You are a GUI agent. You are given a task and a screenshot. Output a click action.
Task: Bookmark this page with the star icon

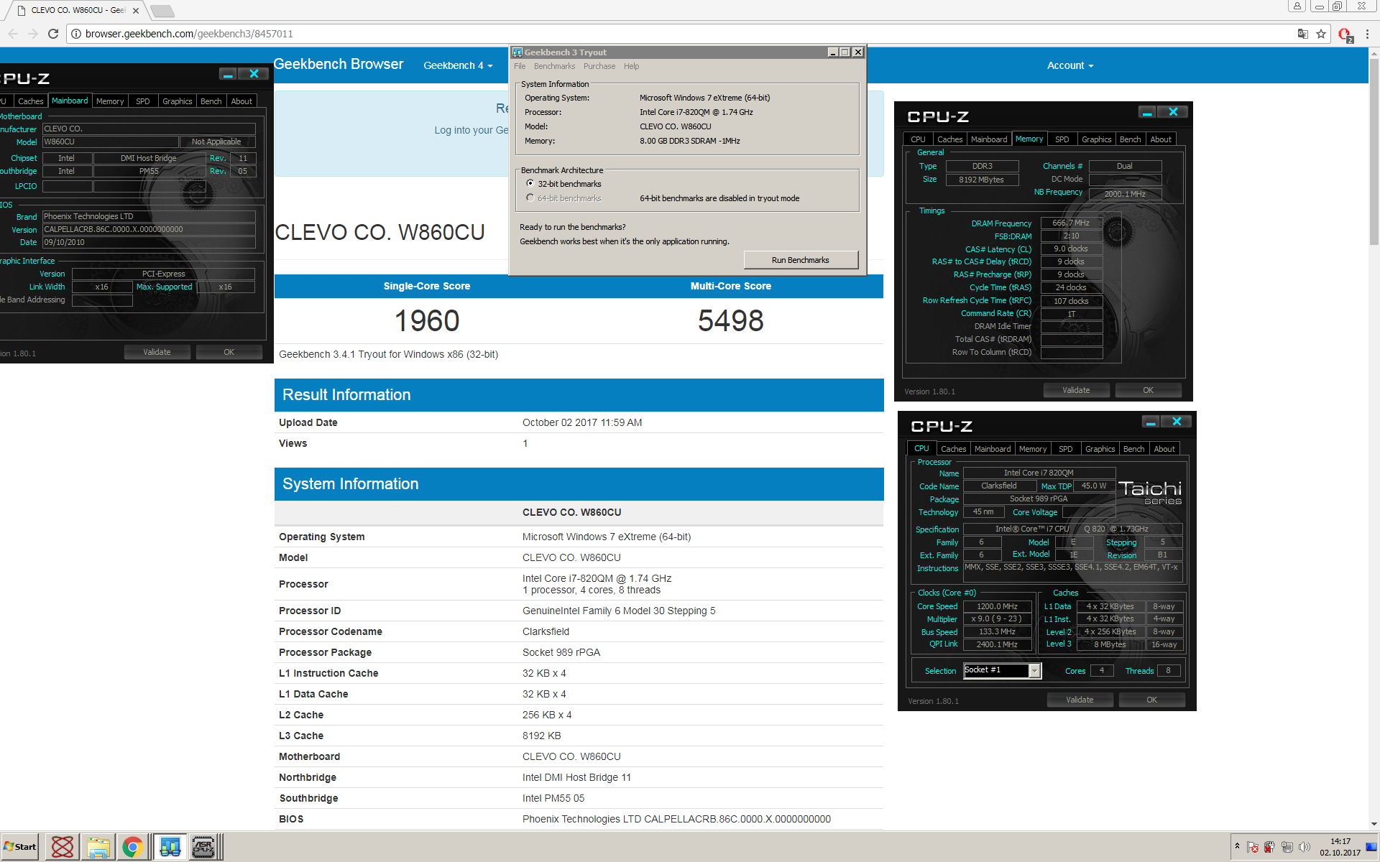tap(1321, 34)
